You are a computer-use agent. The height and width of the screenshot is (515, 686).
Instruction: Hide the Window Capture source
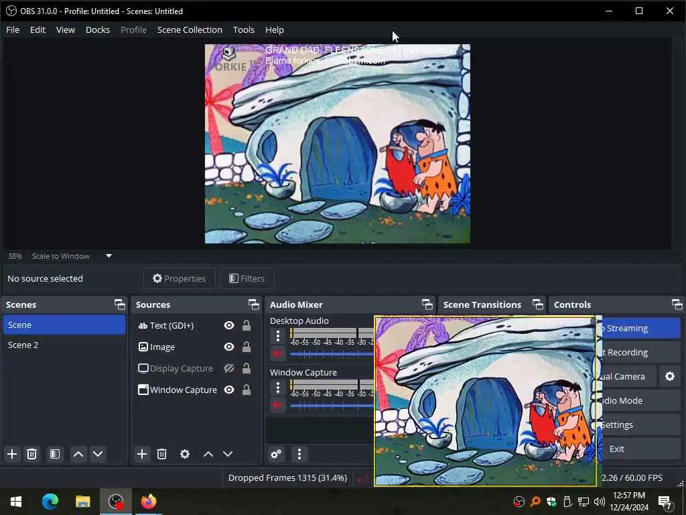(229, 390)
